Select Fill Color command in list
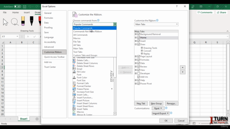Image resolution: width=230 pixels, height=129 pixels. [x=81, y=72]
